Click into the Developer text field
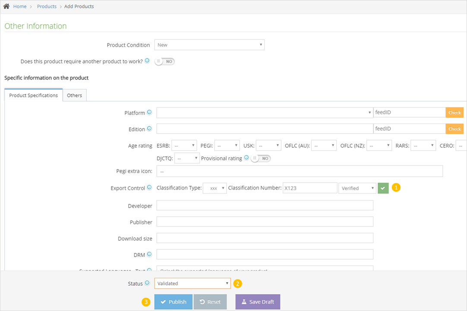The width and height of the screenshot is (467, 311). tap(265, 206)
